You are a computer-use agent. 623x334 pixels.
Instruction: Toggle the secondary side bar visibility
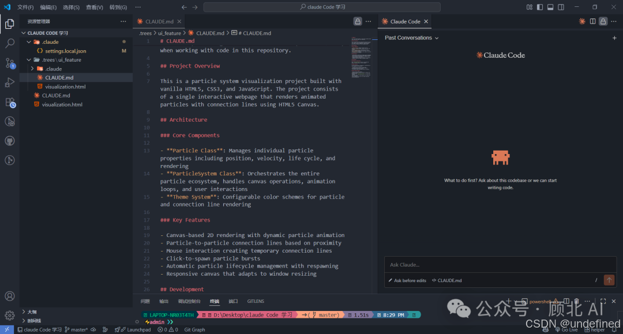coord(561,7)
